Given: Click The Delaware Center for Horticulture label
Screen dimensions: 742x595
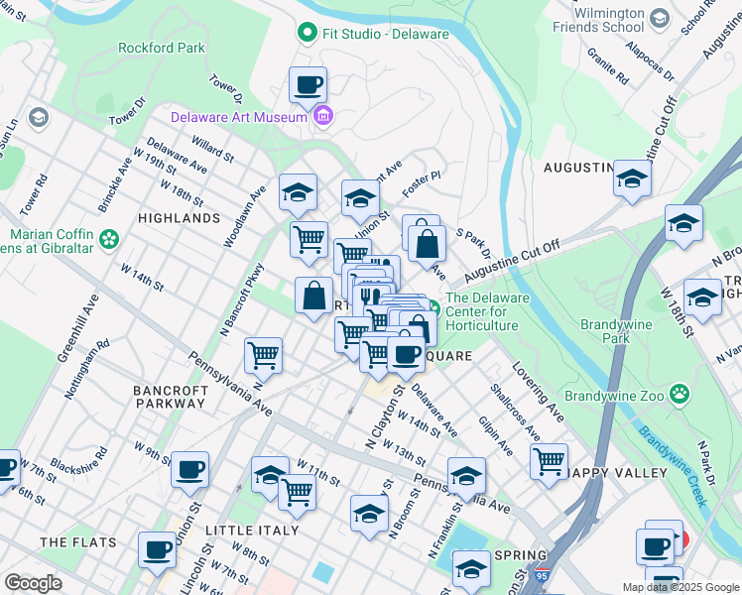Looking at the screenshot, I should tap(487, 311).
